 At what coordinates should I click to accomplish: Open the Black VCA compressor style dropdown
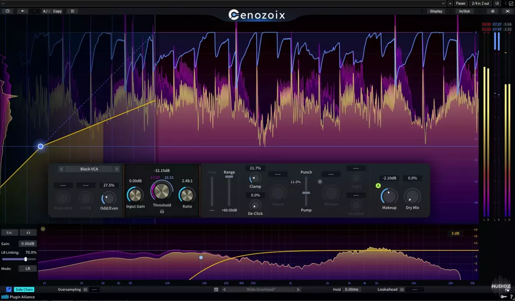coord(89,169)
